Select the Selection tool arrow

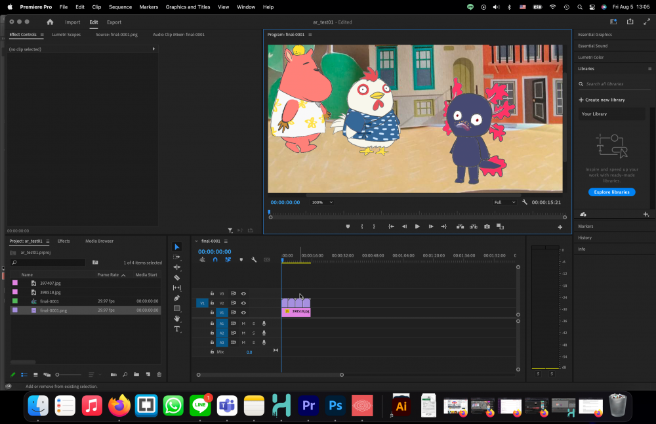pyautogui.click(x=176, y=247)
